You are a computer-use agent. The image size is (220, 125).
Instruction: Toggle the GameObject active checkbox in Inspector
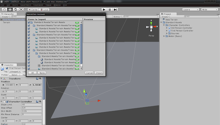click(x=7, y=68)
